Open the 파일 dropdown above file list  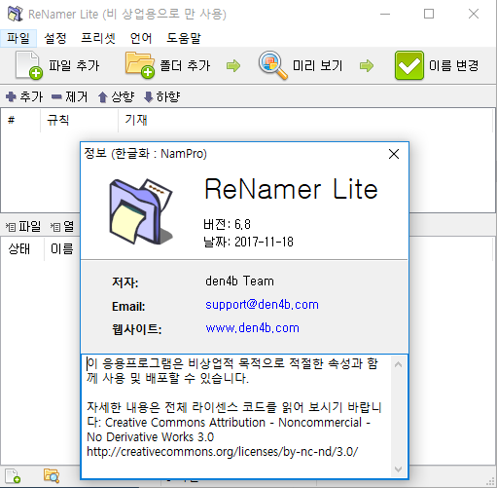coord(23,226)
